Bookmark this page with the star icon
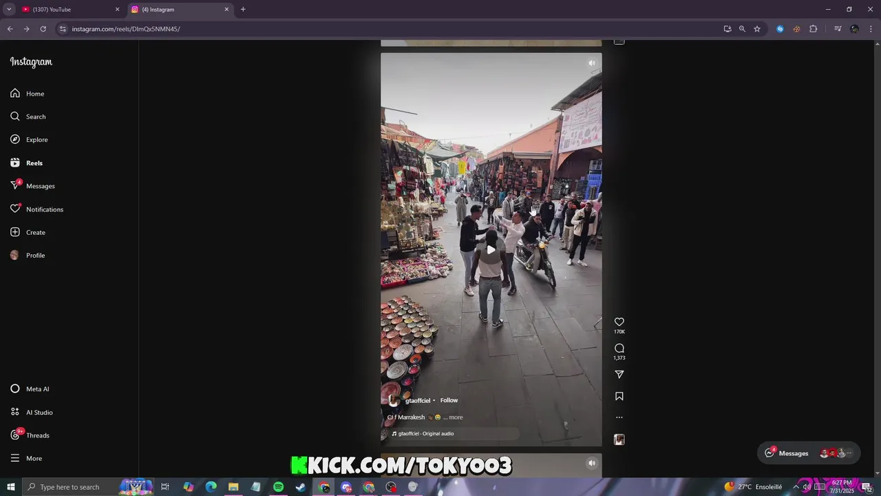 [757, 29]
